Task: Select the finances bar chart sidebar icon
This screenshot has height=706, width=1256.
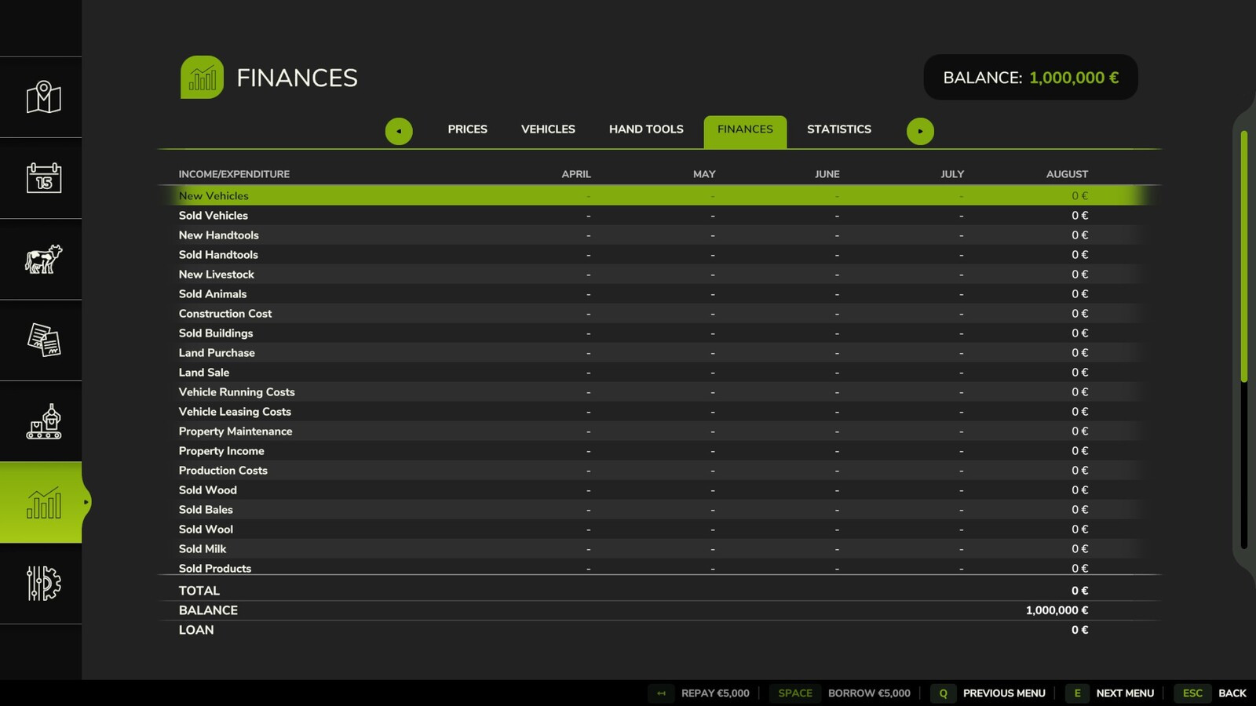Action: click(43, 503)
